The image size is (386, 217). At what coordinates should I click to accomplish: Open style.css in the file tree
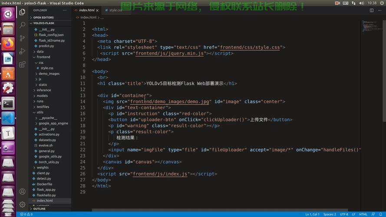coord(47,68)
